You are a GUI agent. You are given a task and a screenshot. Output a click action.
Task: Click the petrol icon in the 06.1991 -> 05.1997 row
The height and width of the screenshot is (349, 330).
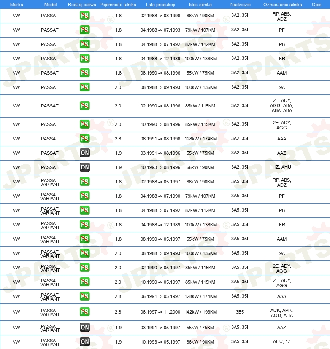(85, 296)
